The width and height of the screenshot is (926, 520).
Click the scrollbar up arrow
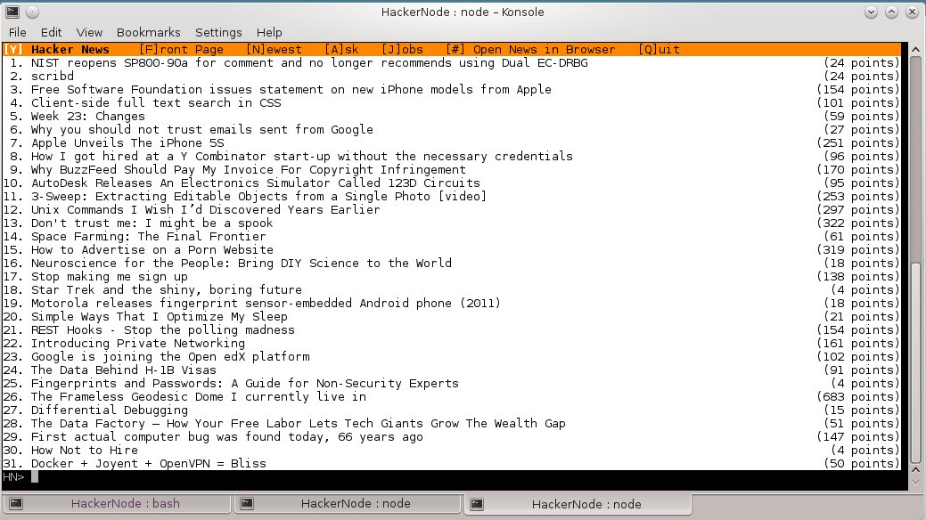(x=916, y=50)
